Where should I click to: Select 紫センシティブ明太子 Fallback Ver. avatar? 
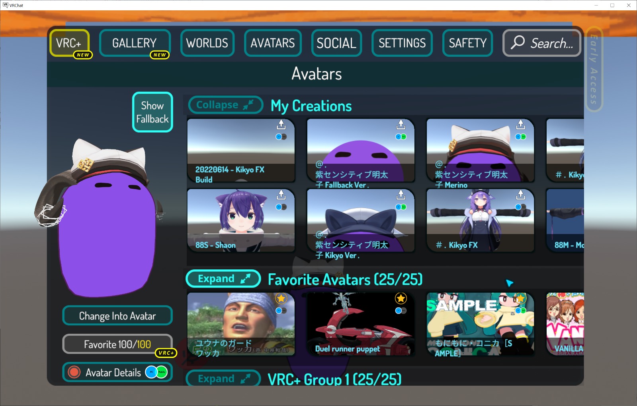coord(361,150)
